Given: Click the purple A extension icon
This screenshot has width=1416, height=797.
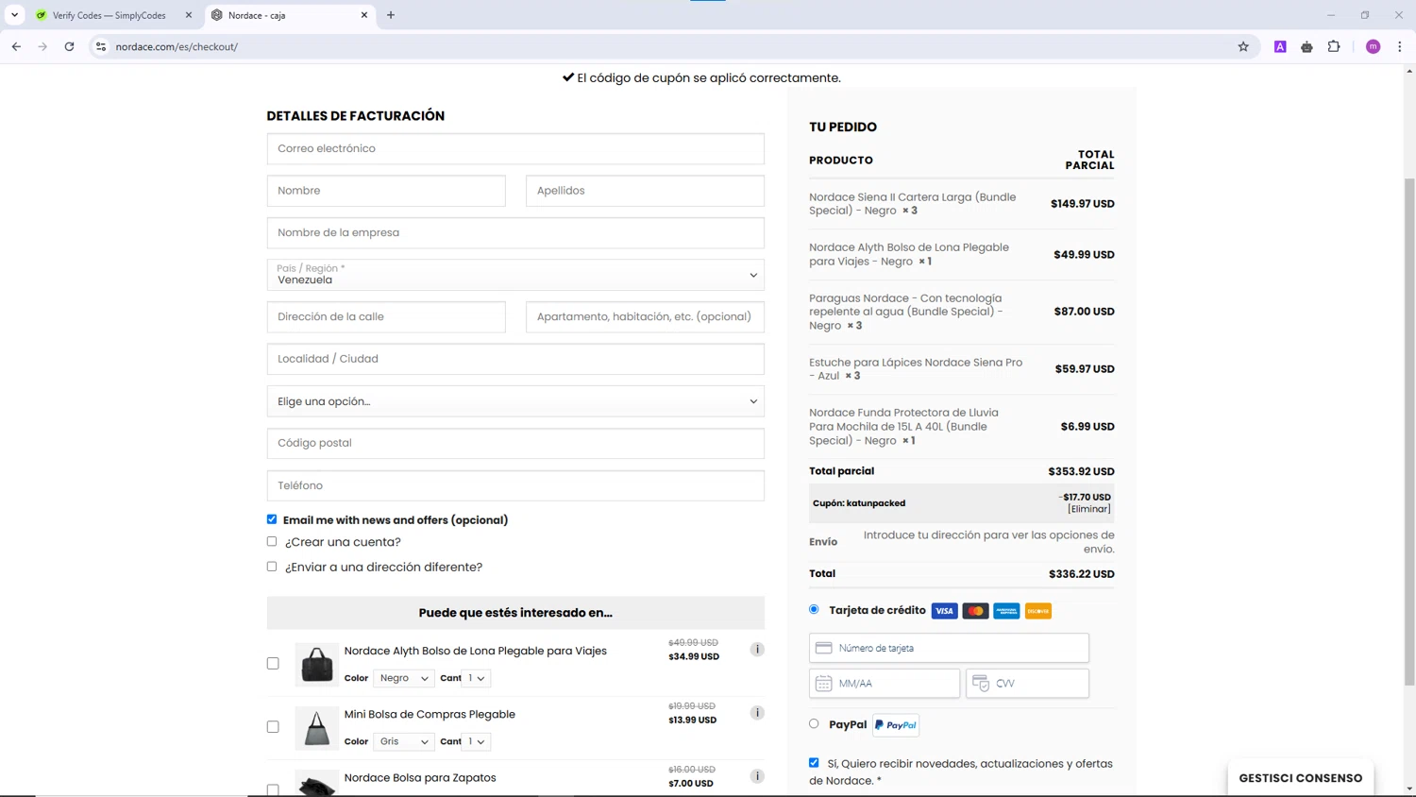Looking at the screenshot, I should 1280,46.
